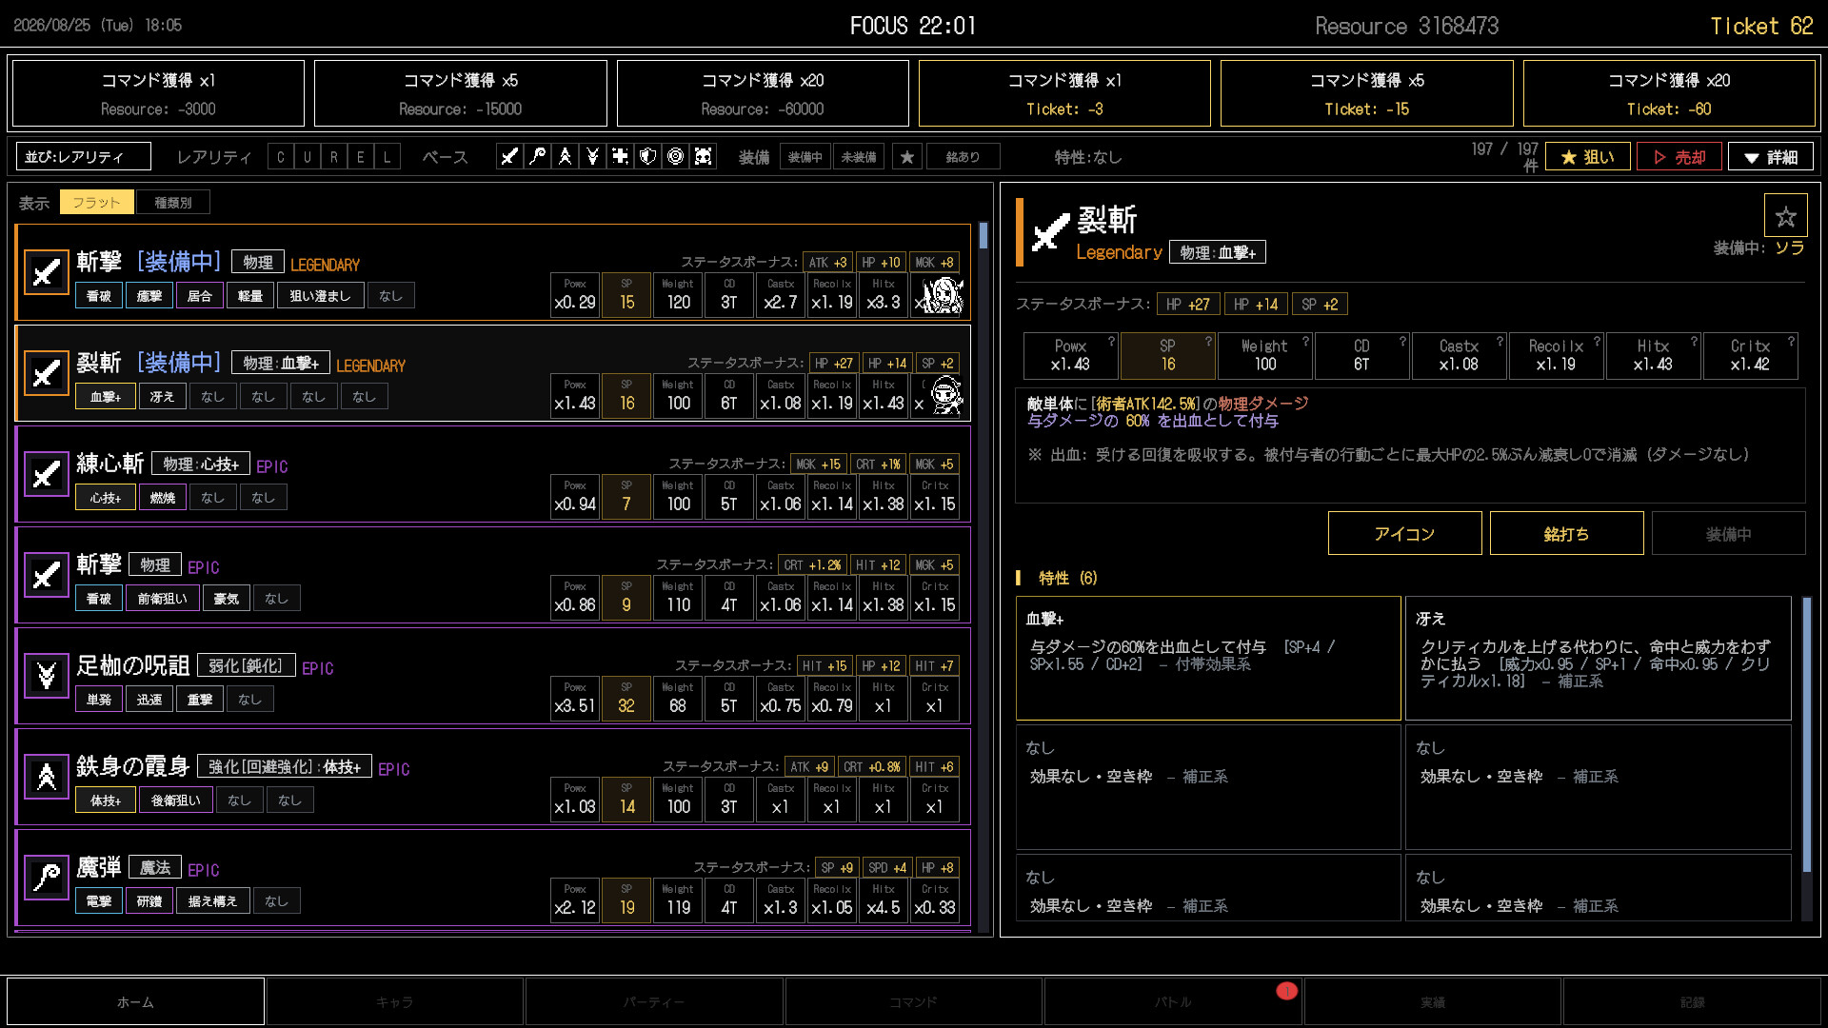Toggle 装備中 equipped filter
The height and width of the screenshot is (1028, 1828).
805,157
